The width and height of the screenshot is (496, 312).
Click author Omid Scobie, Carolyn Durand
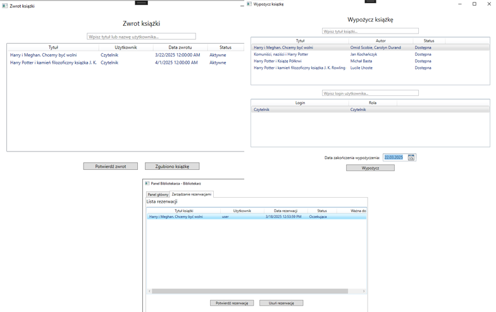(x=376, y=48)
